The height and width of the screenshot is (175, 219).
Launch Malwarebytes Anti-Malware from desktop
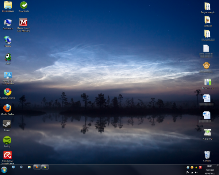[23, 23]
